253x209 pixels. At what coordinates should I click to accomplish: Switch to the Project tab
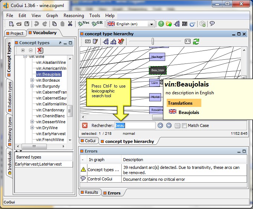click(15, 33)
